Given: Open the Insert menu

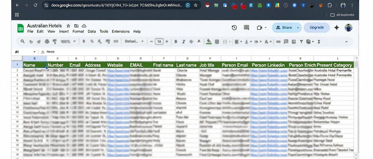Looking at the screenshot, I should [x=64, y=31].
